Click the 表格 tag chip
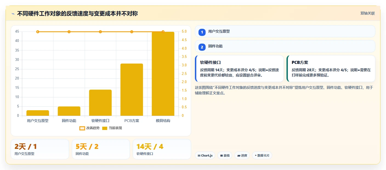Viewport: 386px width, 170px height. 225,155
